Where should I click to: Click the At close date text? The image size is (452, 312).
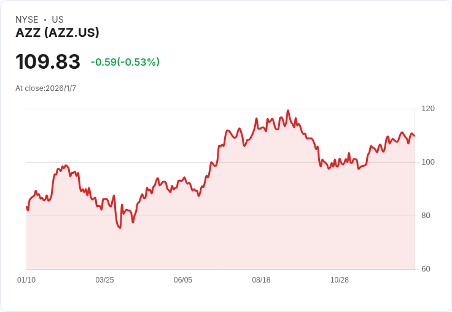[46, 88]
